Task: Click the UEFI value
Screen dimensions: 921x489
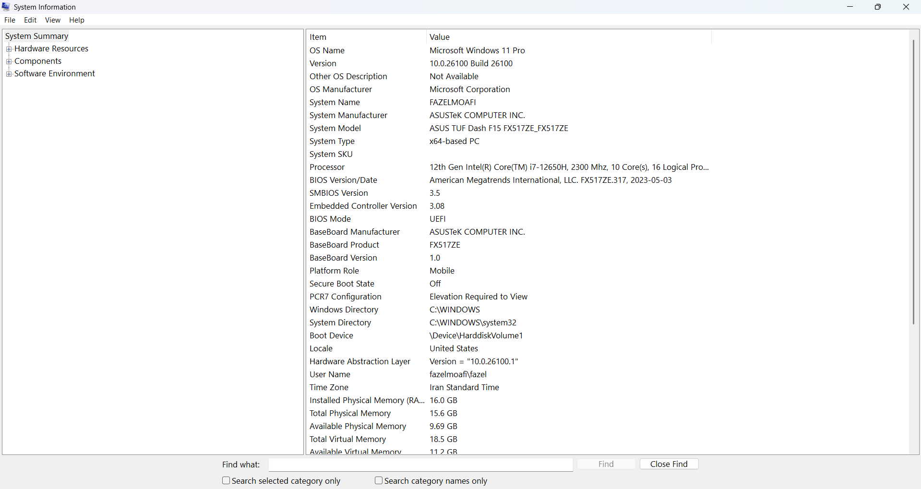Action: [438, 219]
